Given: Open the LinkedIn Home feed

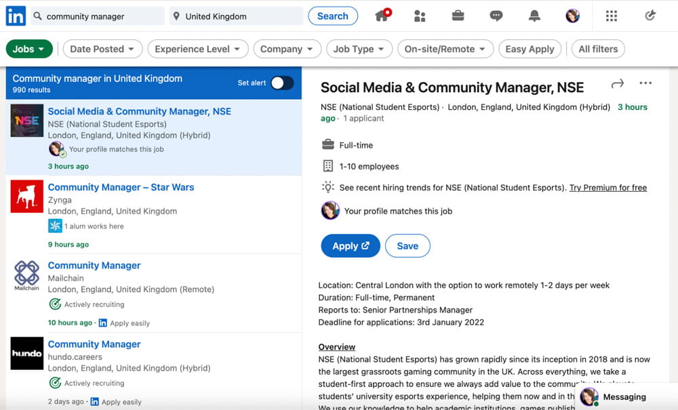Looking at the screenshot, I should pyautogui.click(x=382, y=15).
